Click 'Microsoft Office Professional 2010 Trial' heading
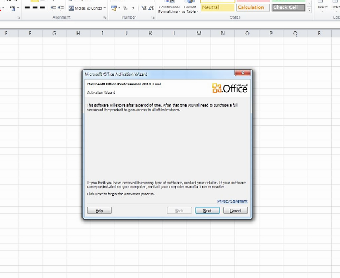The width and height of the screenshot is (340, 278). click(124, 84)
